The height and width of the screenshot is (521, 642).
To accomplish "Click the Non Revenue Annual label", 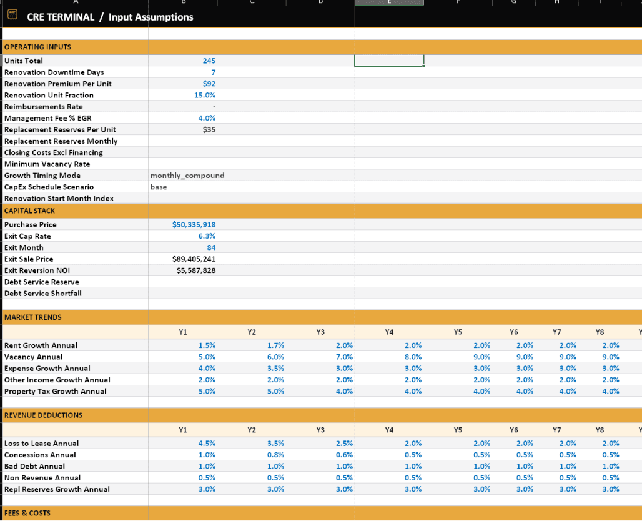I will (42, 477).
